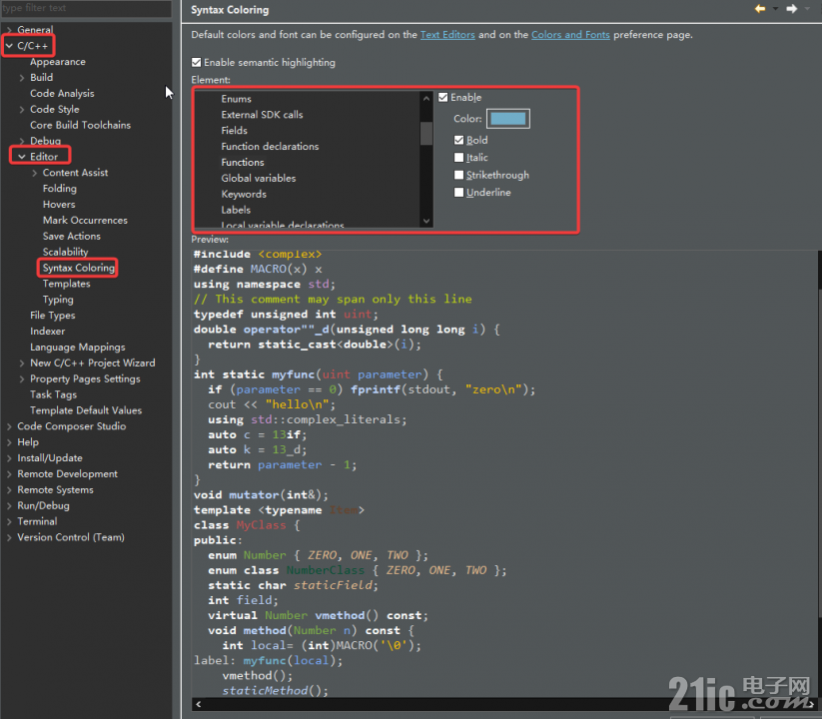The height and width of the screenshot is (719, 822).
Task: Expand Code Composer Studio node
Action: pos(9,426)
